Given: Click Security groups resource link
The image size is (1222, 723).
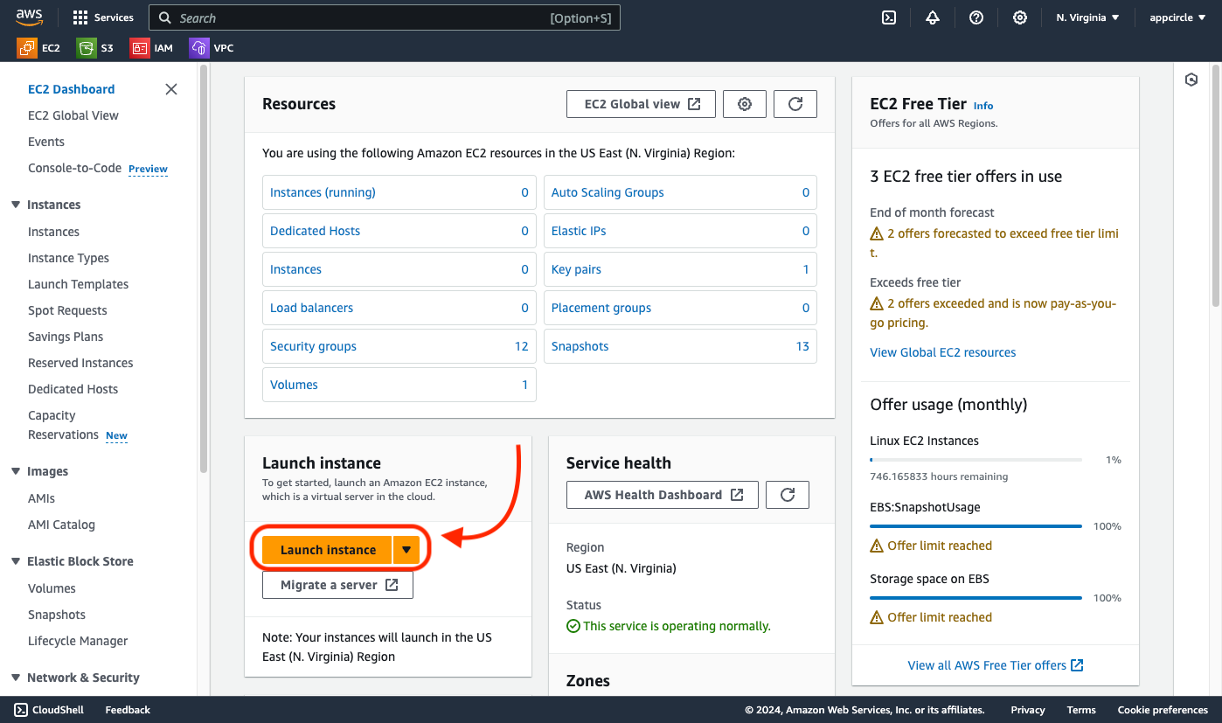Looking at the screenshot, I should 313,346.
